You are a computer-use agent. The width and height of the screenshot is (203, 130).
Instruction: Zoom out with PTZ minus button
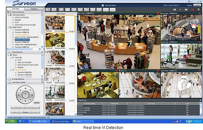tap(25, 96)
